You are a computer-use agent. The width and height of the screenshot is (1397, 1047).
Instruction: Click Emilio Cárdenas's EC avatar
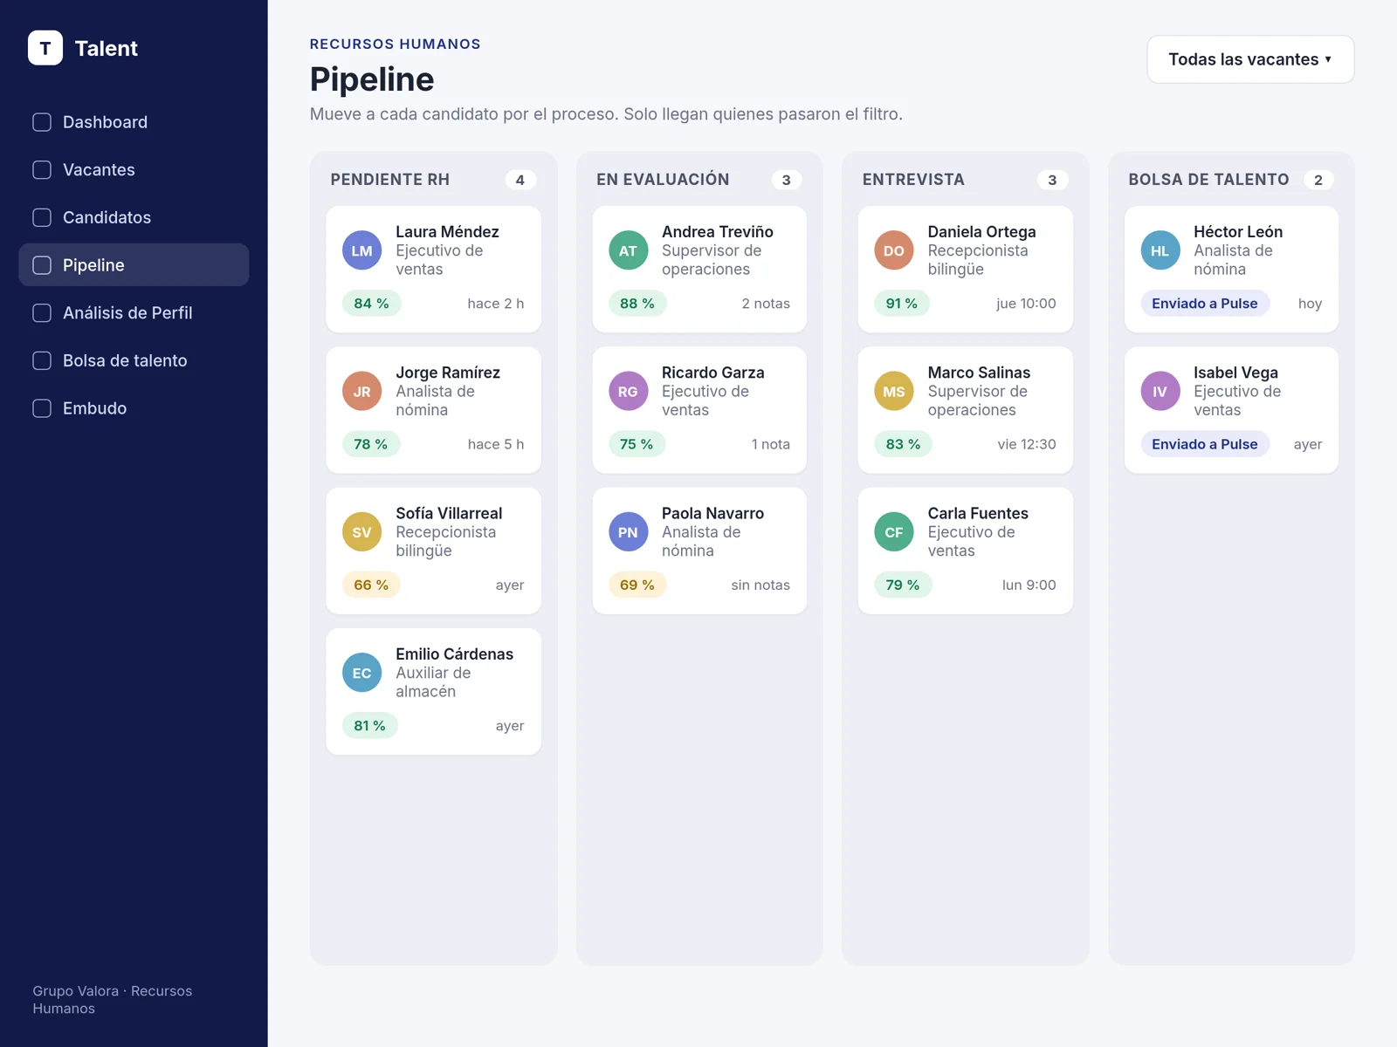(361, 673)
